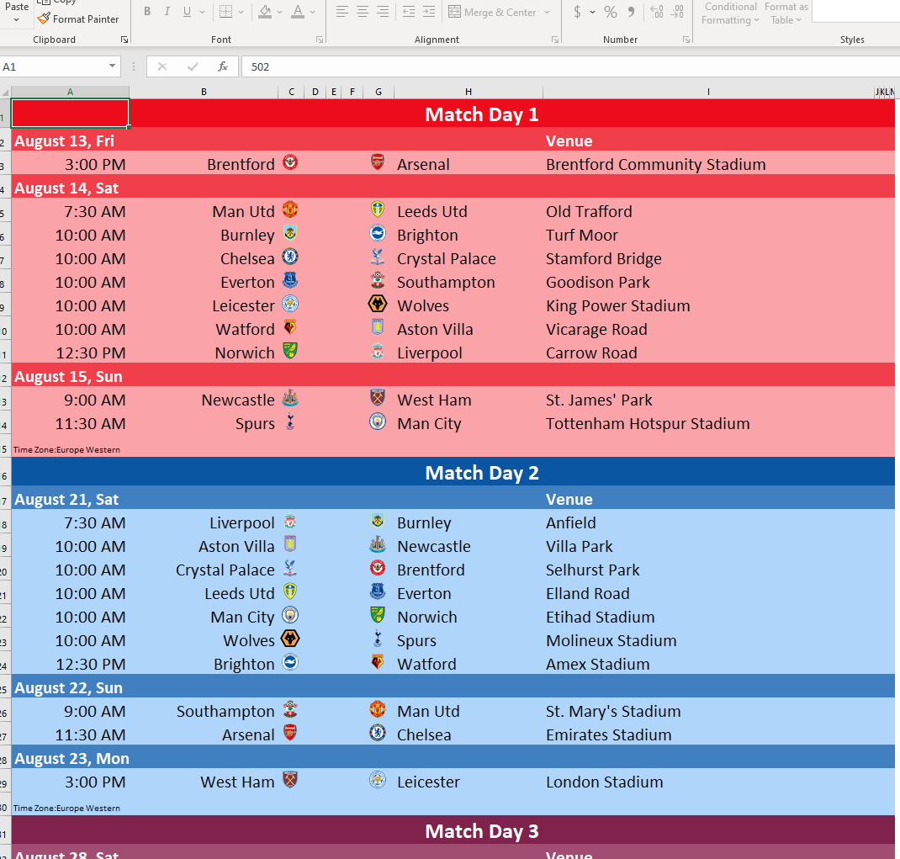
Task: Apply Percent Style formatting
Action: 610,12
